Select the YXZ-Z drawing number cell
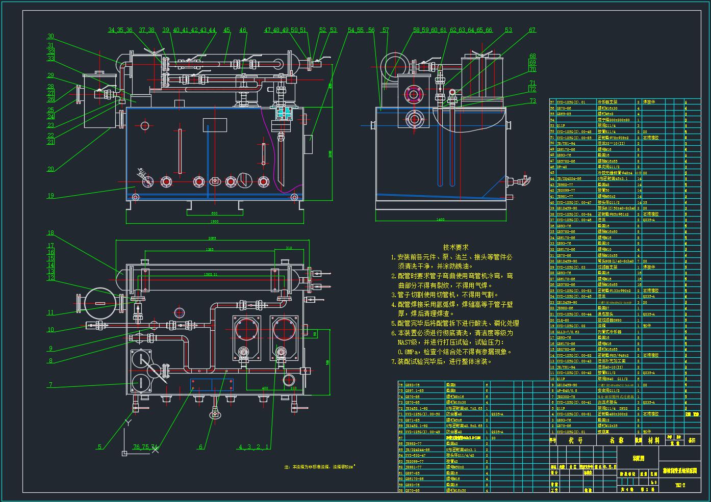 point(680,486)
